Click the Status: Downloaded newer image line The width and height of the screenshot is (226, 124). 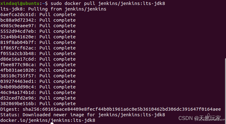coord(83,115)
